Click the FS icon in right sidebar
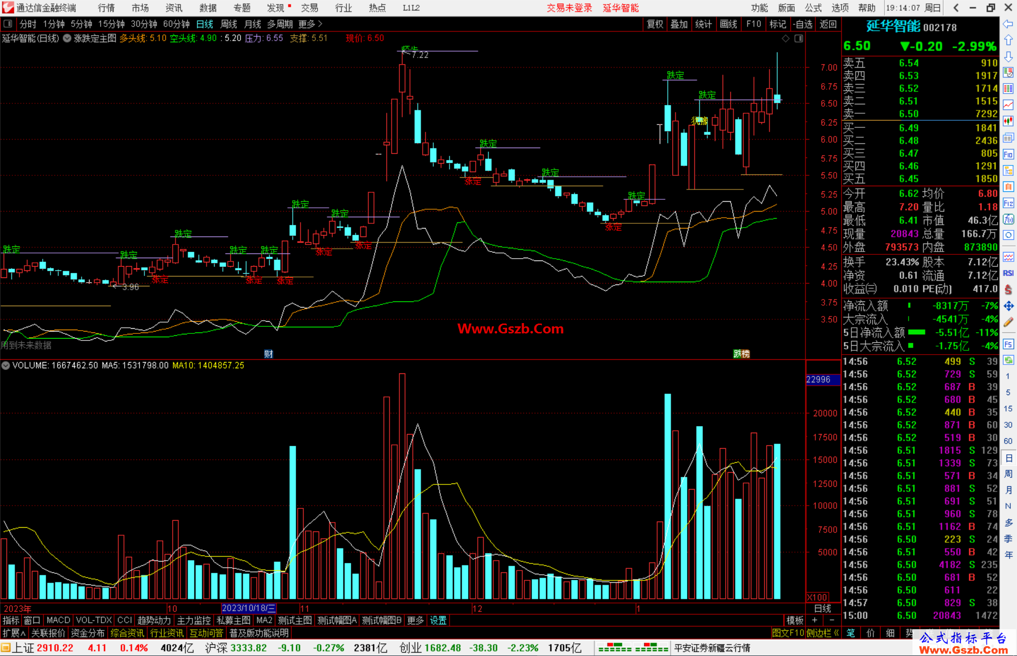 [x=1008, y=344]
